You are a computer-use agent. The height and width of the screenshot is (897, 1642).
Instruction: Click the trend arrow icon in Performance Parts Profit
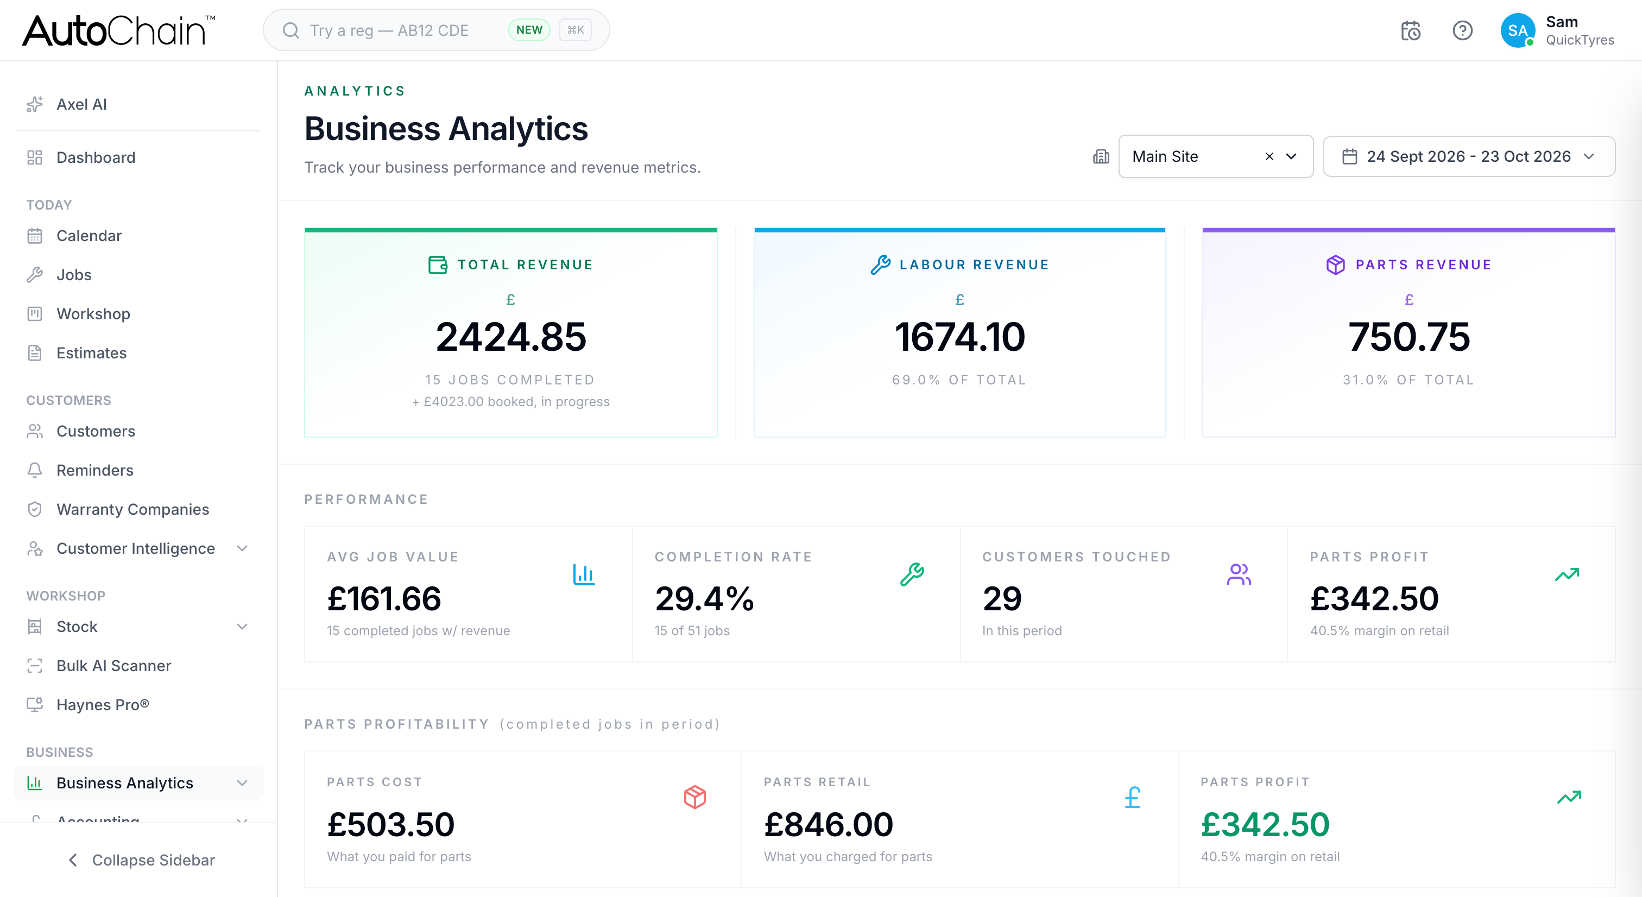pyautogui.click(x=1567, y=574)
